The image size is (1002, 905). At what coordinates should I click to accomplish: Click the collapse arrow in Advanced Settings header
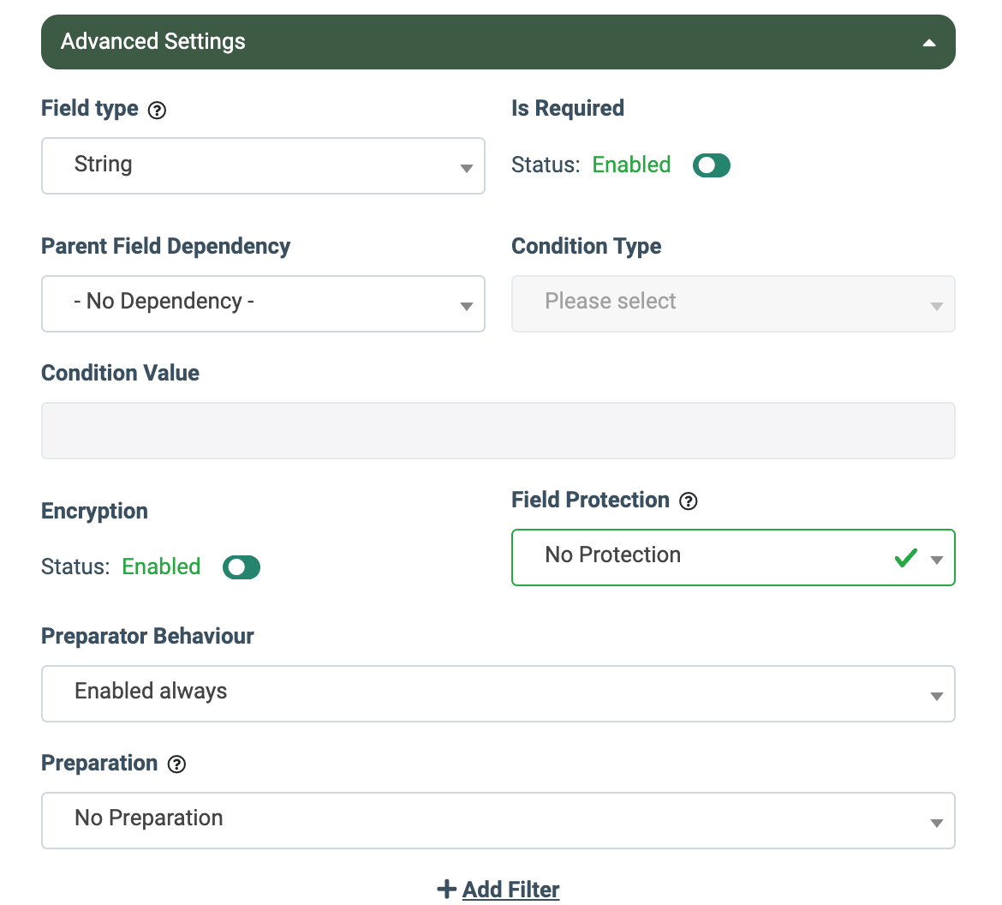[928, 43]
